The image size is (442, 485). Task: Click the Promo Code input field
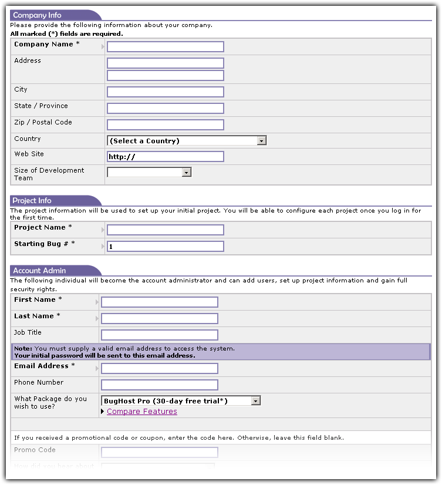click(159, 453)
